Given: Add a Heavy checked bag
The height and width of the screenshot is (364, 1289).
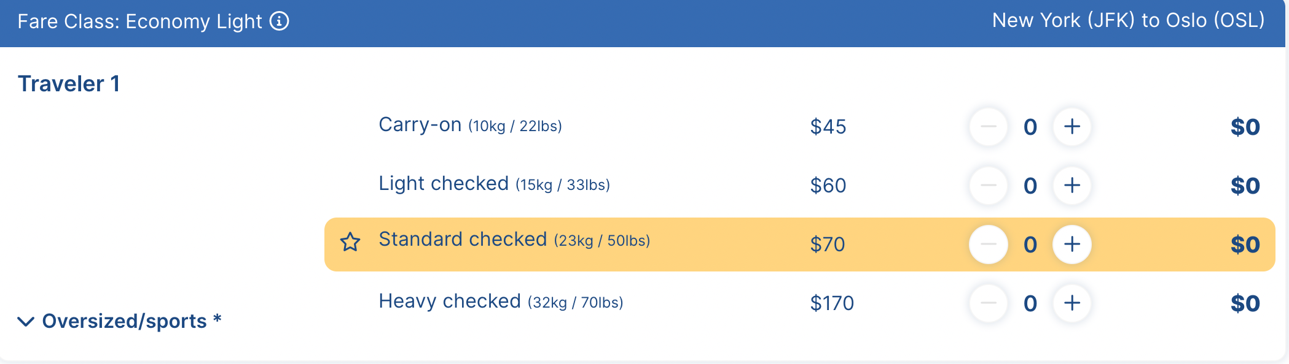Looking at the screenshot, I should tap(1072, 303).
